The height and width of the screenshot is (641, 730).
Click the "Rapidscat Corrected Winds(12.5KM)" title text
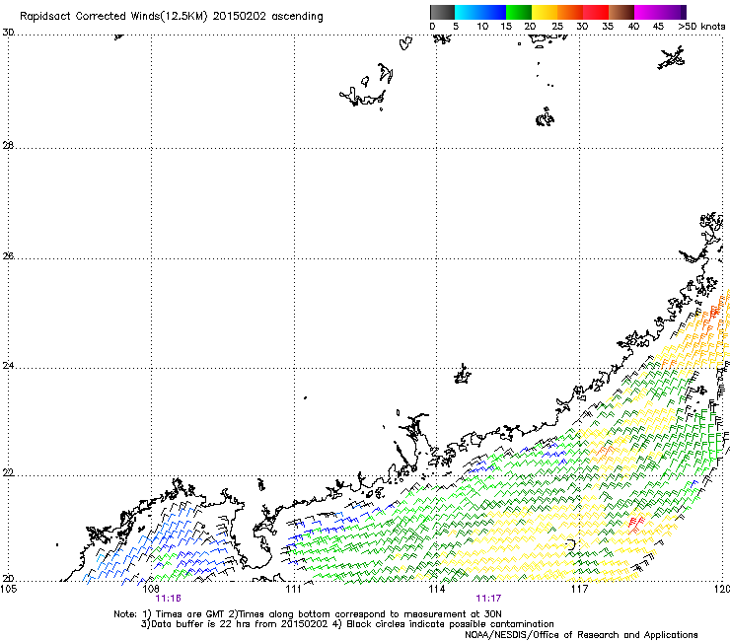tap(113, 17)
